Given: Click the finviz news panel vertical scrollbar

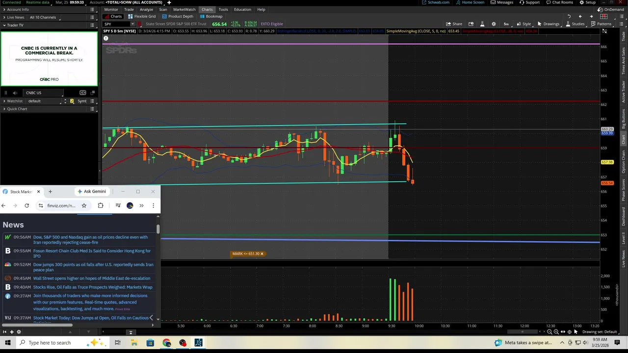Looking at the screenshot, I should 158,229.
